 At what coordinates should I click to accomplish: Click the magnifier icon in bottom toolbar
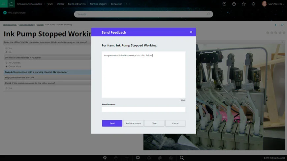point(182,158)
